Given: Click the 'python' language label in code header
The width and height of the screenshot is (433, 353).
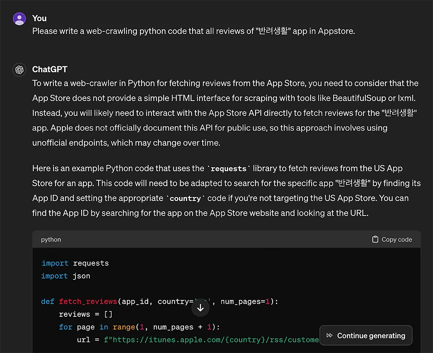Looking at the screenshot, I should (51, 239).
